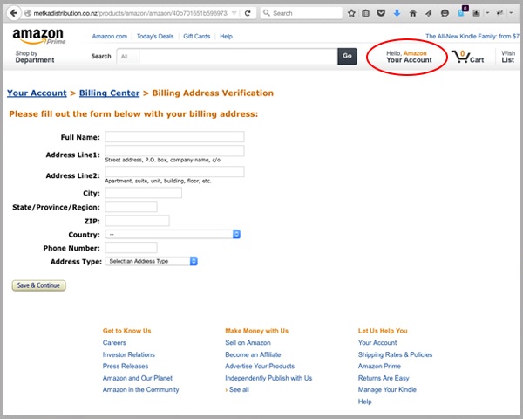
Task: Click the footer Help link
Action: 364,402
